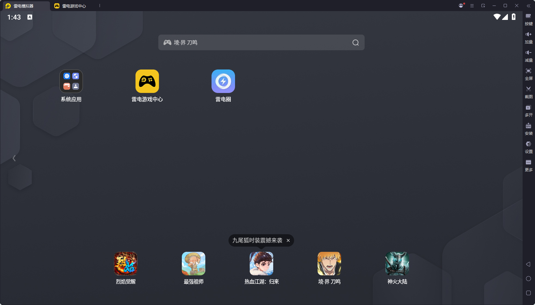Click the 九尾狐时装震撼来袭 promo text
The height and width of the screenshot is (305, 535).
[257, 240]
